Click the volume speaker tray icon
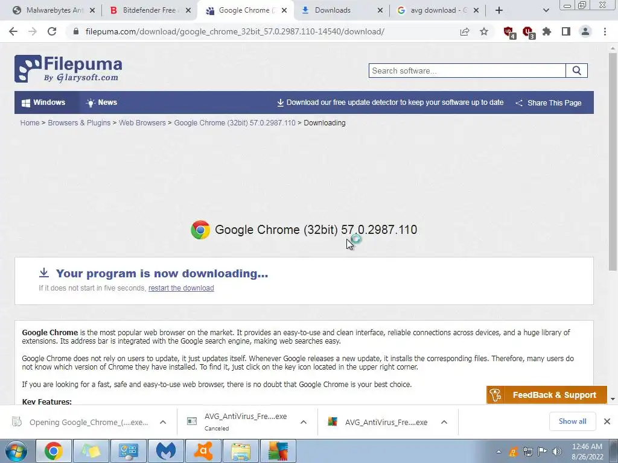618x463 pixels. click(x=557, y=452)
